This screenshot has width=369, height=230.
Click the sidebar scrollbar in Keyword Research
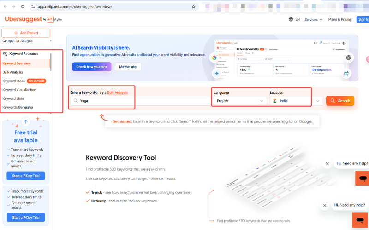pyautogui.click(x=50, y=62)
